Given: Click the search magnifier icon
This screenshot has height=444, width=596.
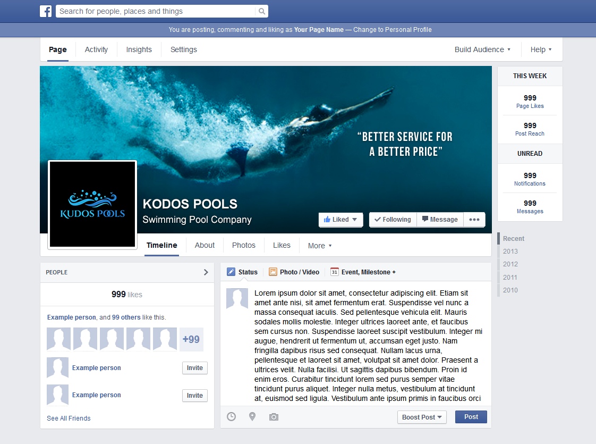Looking at the screenshot, I should [x=261, y=11].
